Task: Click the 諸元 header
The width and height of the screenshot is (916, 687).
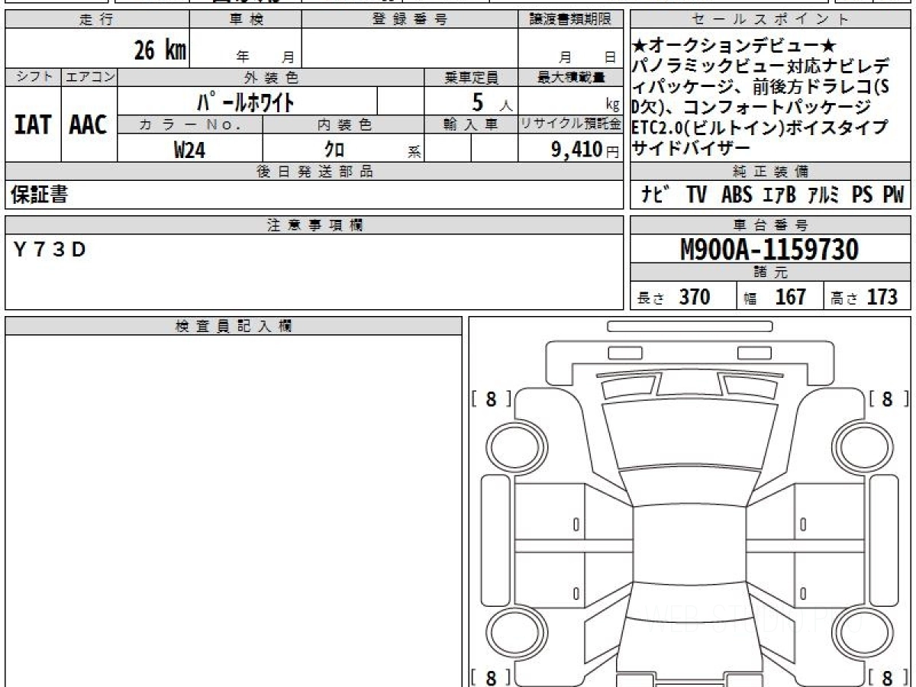Action: coord(771,273)
